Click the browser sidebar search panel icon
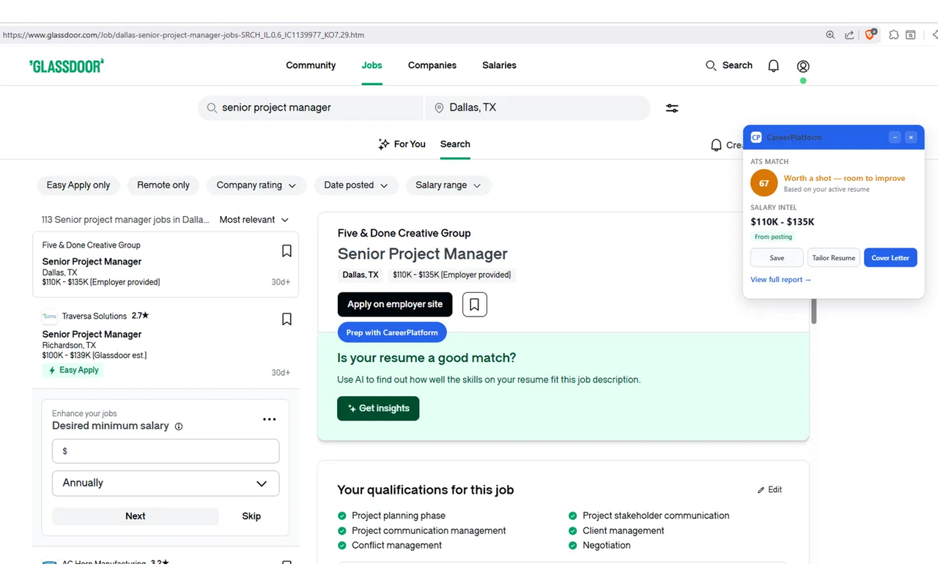Viewport: 938px width, 586px height. coord(911,34)
